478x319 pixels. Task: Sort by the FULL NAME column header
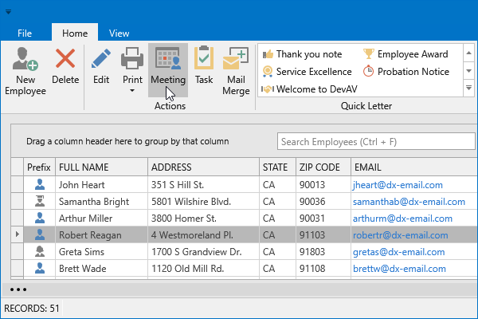coord(101,167)
